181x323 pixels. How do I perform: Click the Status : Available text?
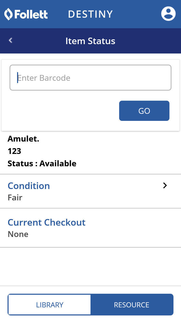coord(42,163)
